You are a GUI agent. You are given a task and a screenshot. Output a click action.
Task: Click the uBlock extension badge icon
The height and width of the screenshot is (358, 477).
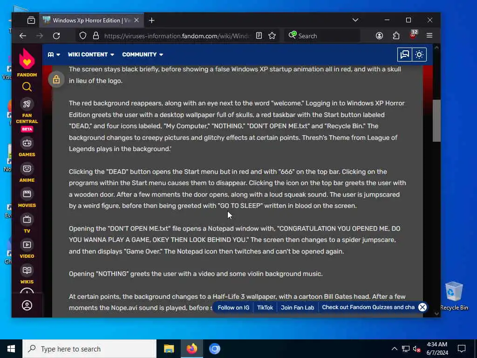tap(413, 35)
